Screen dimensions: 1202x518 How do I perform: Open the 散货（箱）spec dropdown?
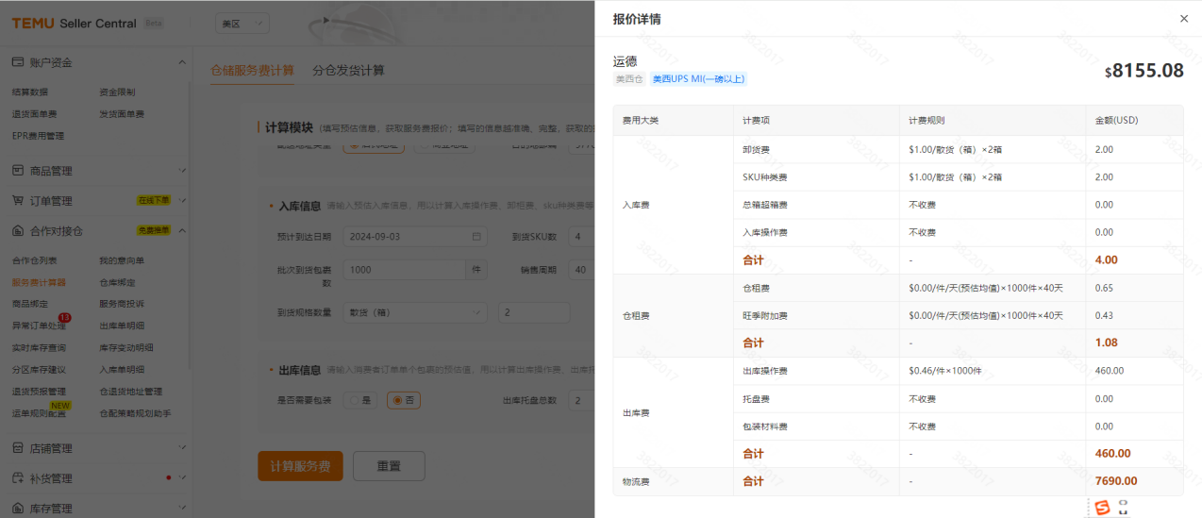[415, 312]
